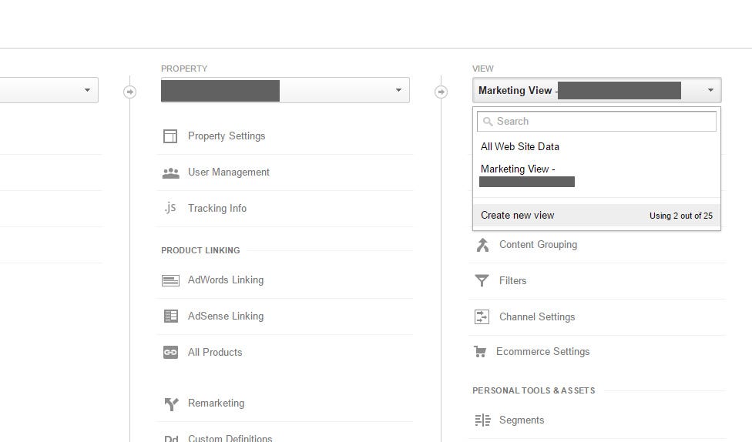Click the AdSense Linking icon
Viewport: 752px width, 442px height.
click(171, 316)
